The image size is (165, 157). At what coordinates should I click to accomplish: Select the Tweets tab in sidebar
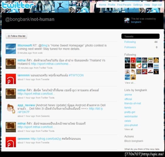140,36
